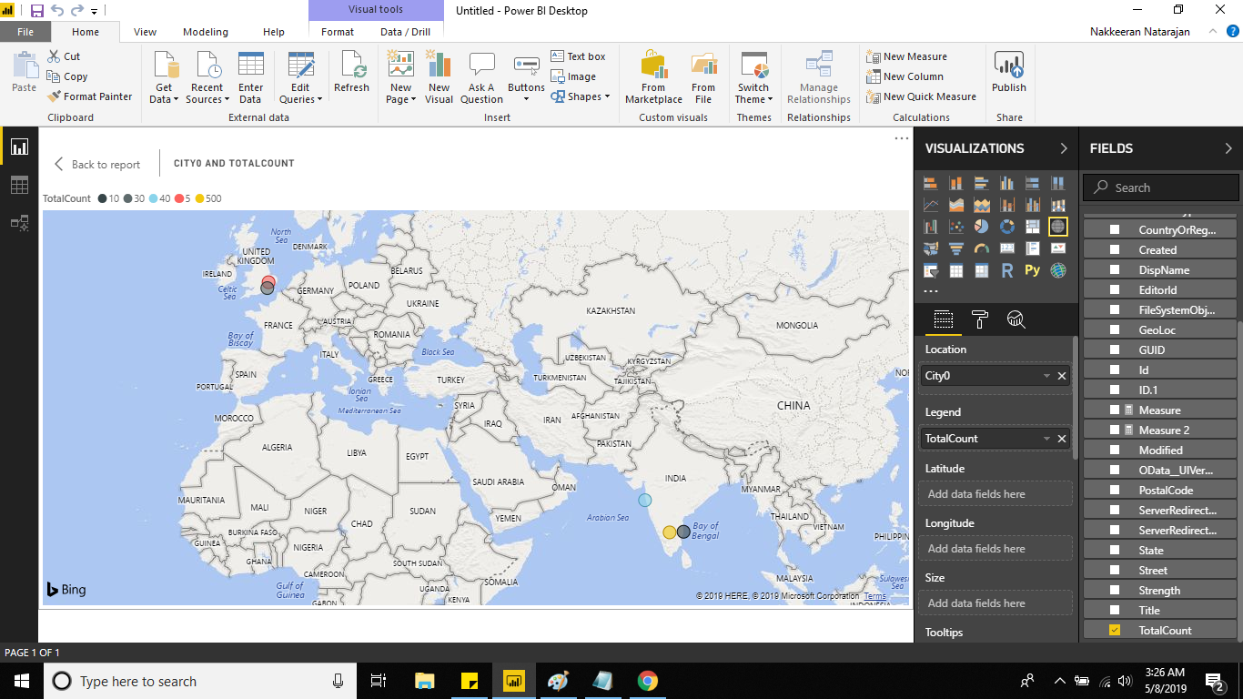Select the filled map visual
1243x699 pixels.
click(931, 248)
